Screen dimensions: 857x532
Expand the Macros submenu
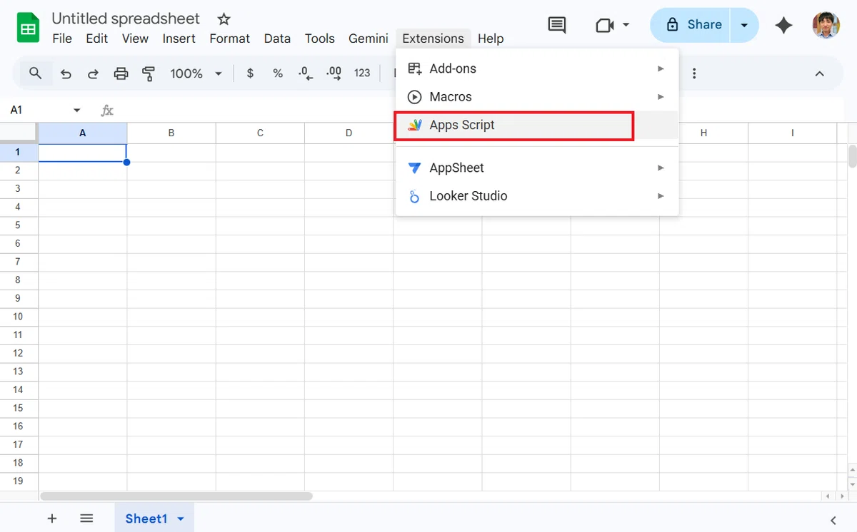pyautogui.click(x=661, y=96)
